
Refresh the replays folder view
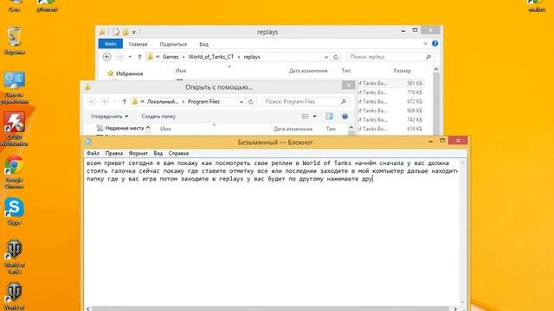coord(336,57)
